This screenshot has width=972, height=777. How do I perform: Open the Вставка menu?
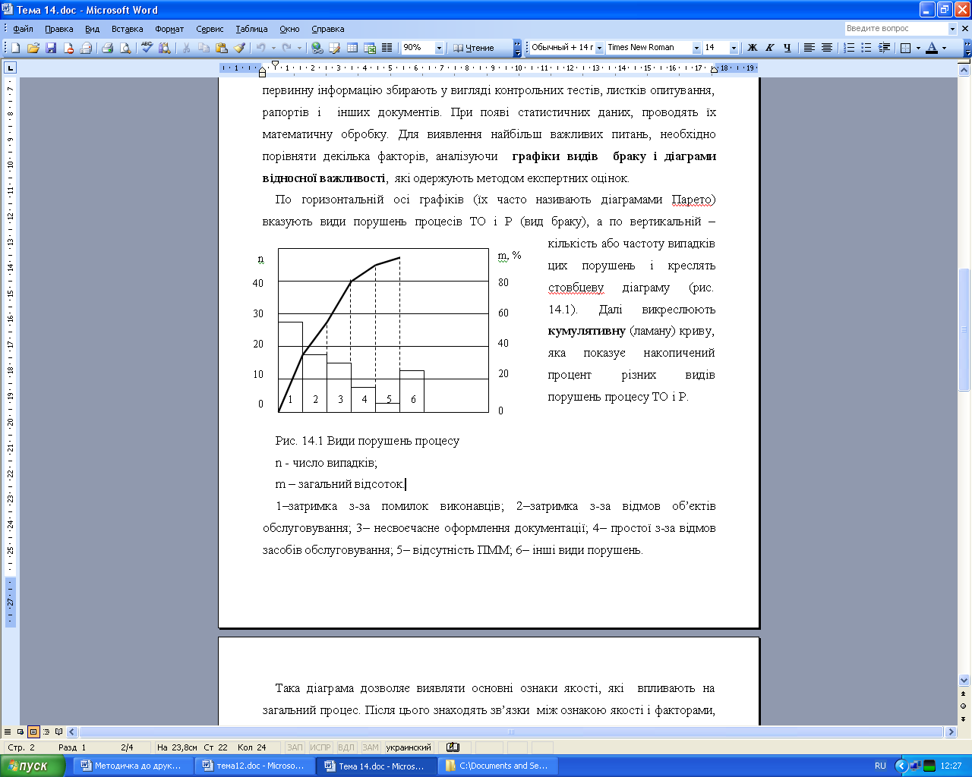click(128, 29)
